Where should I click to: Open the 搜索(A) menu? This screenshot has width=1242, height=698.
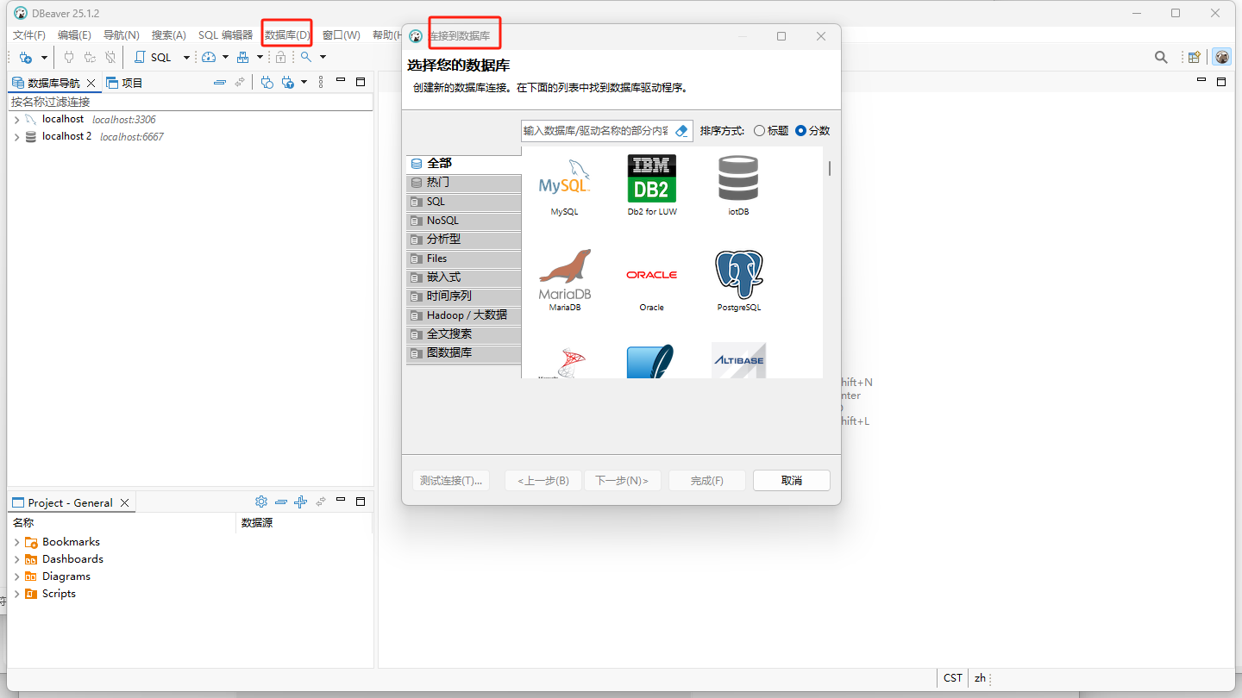[x=169, y=35]
